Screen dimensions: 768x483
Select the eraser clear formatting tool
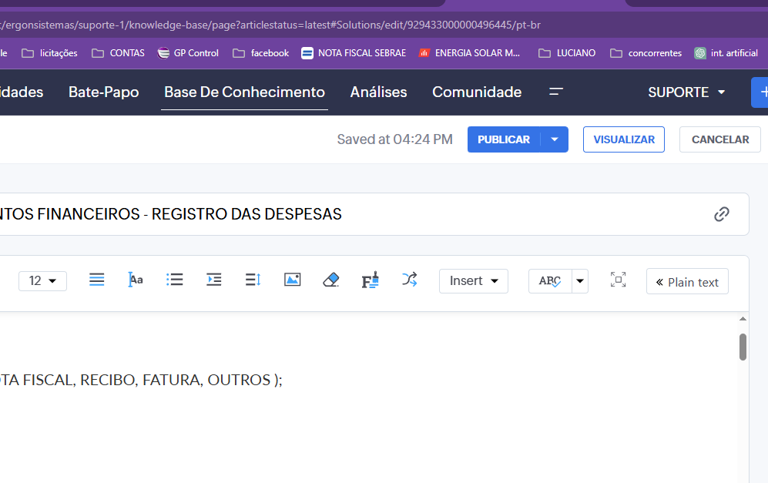(331, 280)
